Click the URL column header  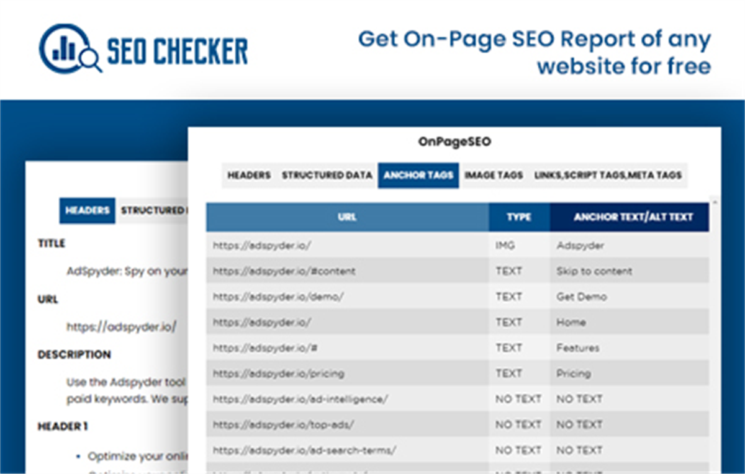click(x=348, y=217)
